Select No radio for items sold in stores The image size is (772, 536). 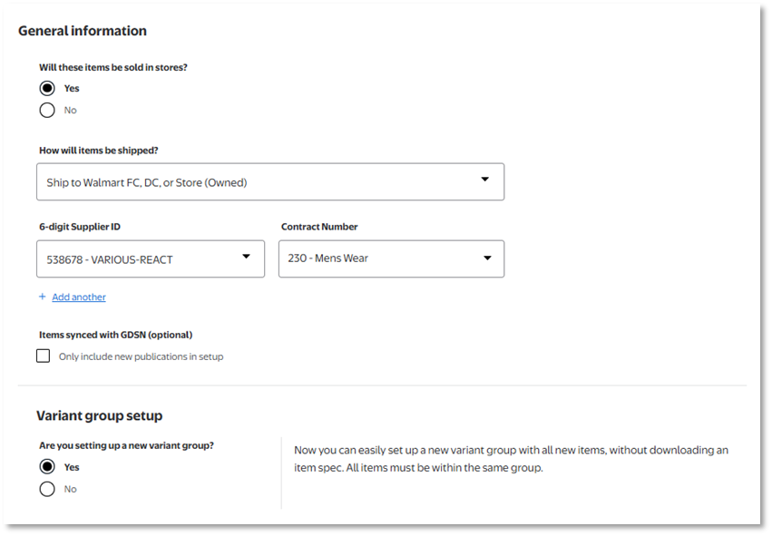47,110
